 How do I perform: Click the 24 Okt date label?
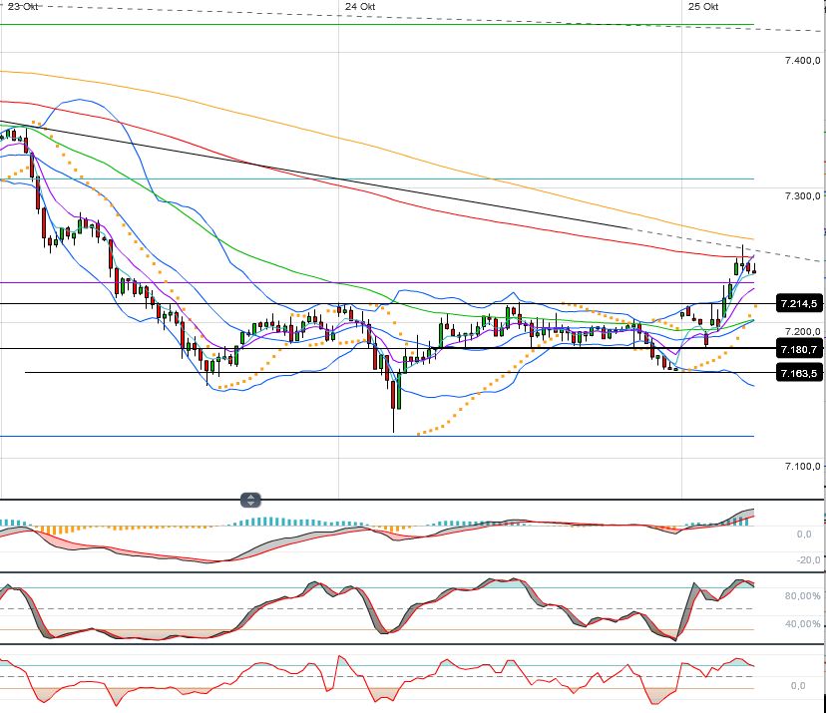pyautogui.click(x=359, y=6)
